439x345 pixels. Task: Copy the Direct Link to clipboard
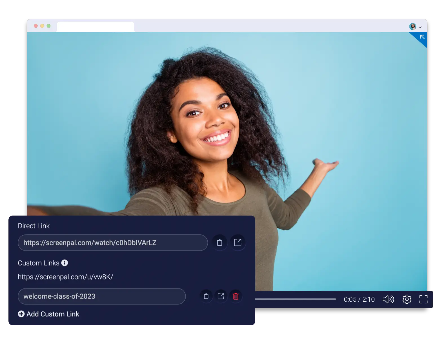pyautogui.click(x=219, y=243)
